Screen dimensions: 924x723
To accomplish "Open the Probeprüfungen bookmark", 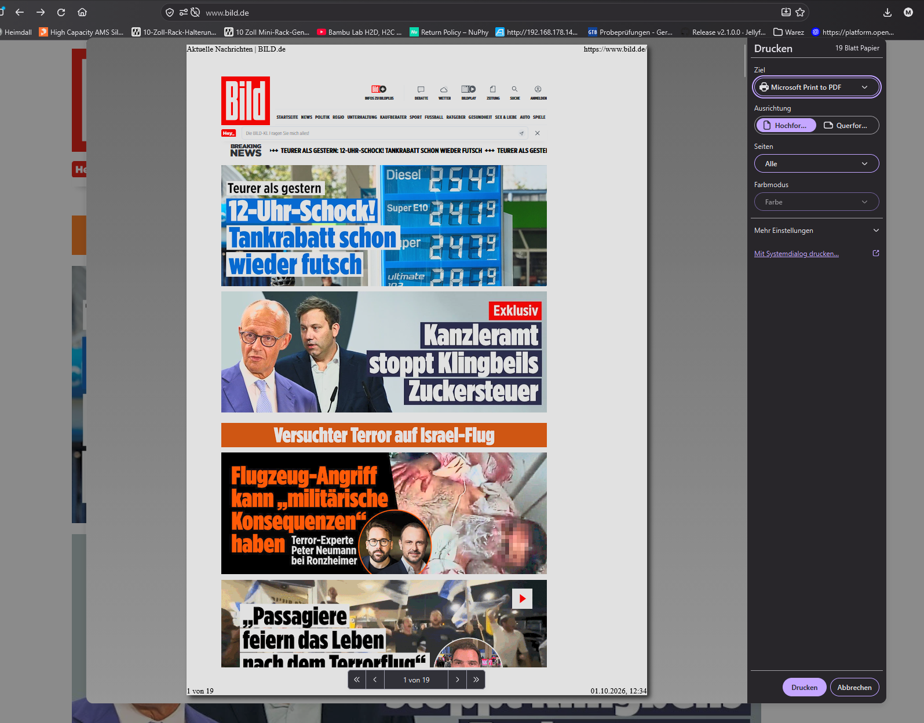I will [630, 32].
